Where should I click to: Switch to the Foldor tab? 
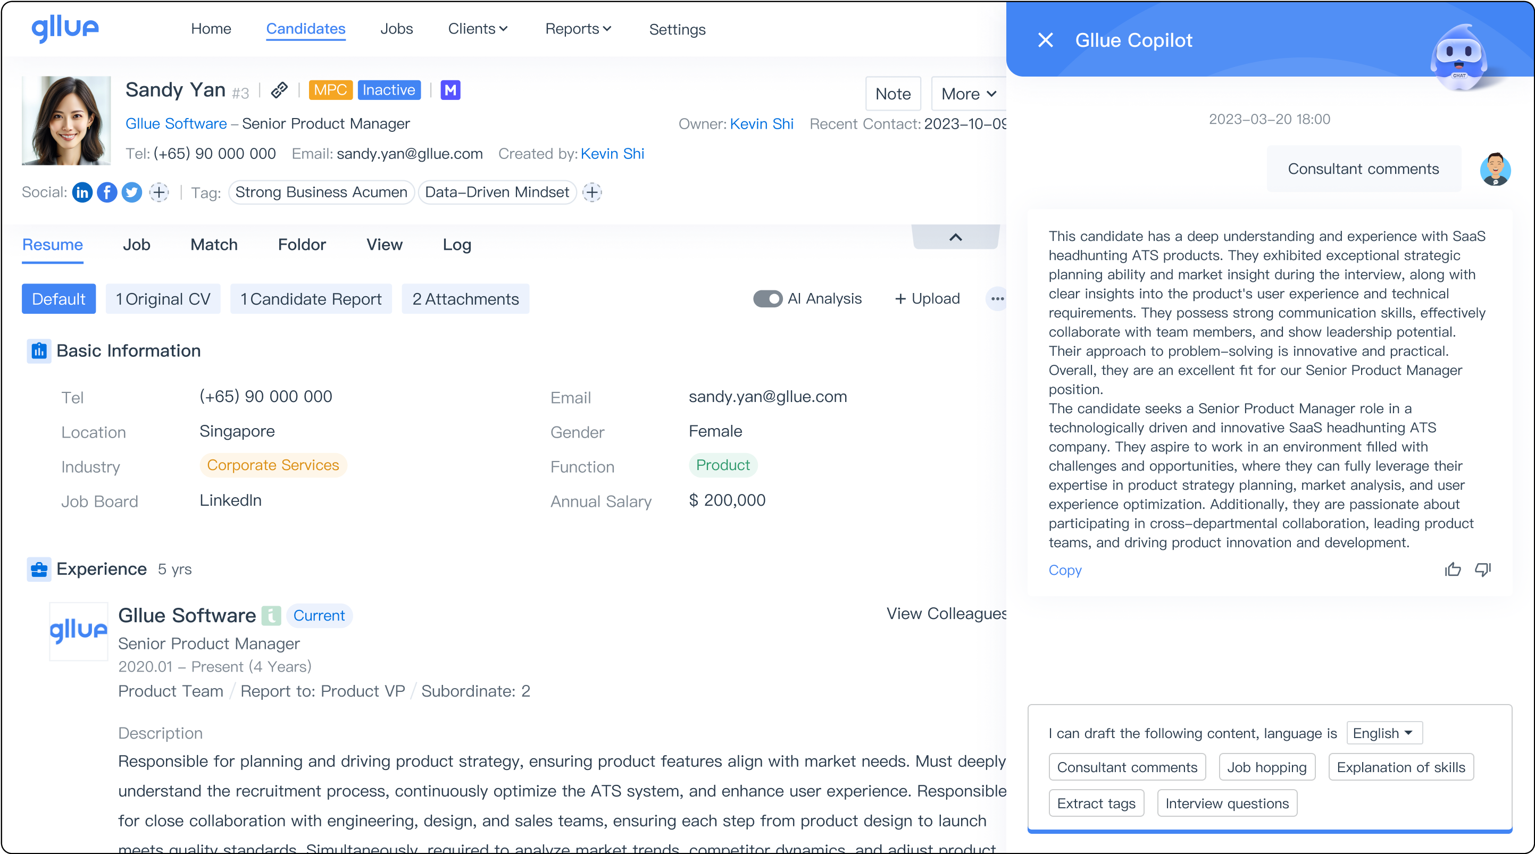(302, 245)
